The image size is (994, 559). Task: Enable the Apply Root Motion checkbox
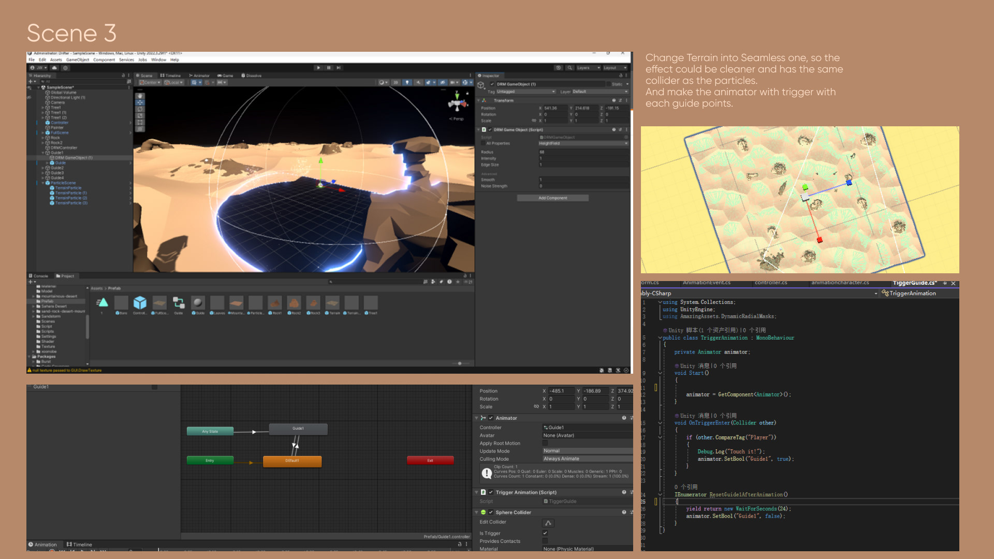pos(545,443)
